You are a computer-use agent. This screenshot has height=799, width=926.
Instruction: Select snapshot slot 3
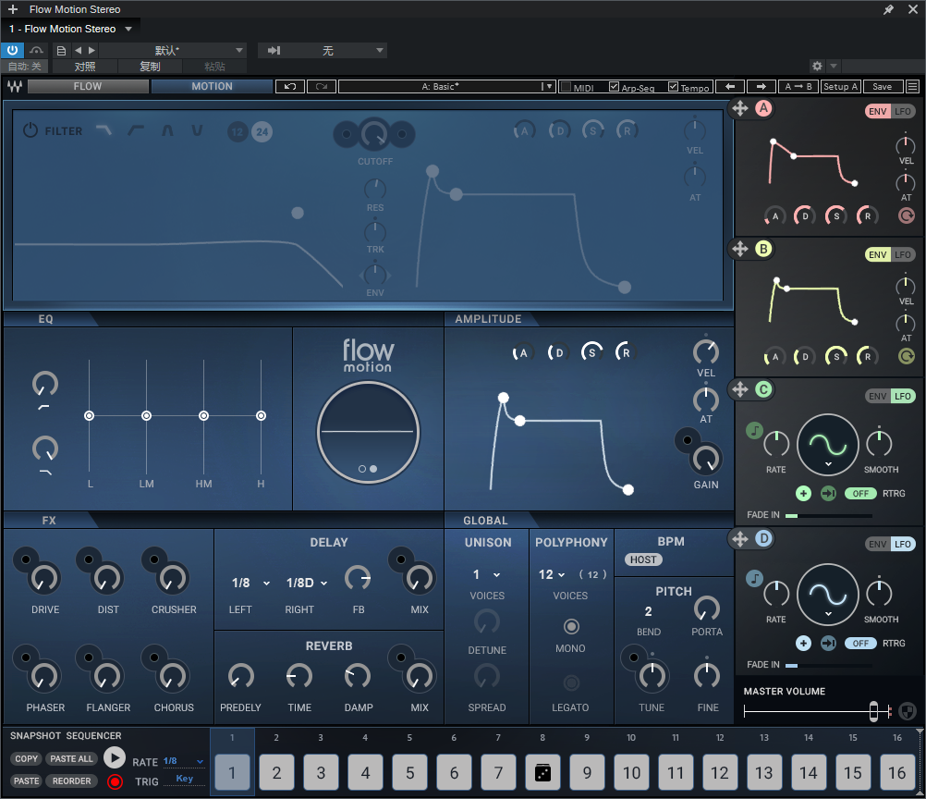pos(321,772)
